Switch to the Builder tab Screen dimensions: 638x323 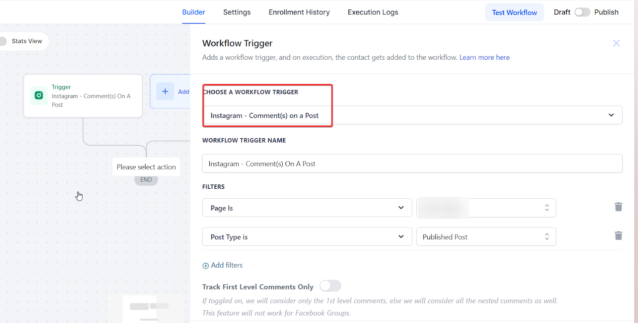194,12
